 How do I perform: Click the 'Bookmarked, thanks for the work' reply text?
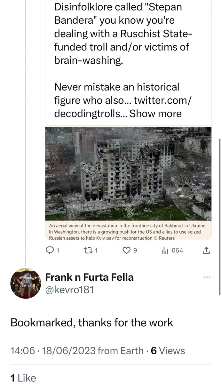(92, 323)
